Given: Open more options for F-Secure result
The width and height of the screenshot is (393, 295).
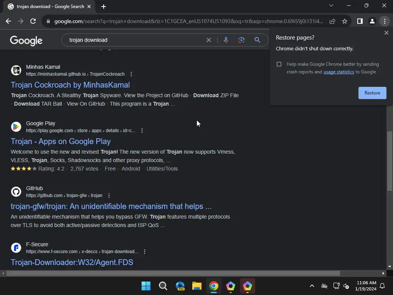Looking at the screenshot, I should pos(145,251).
